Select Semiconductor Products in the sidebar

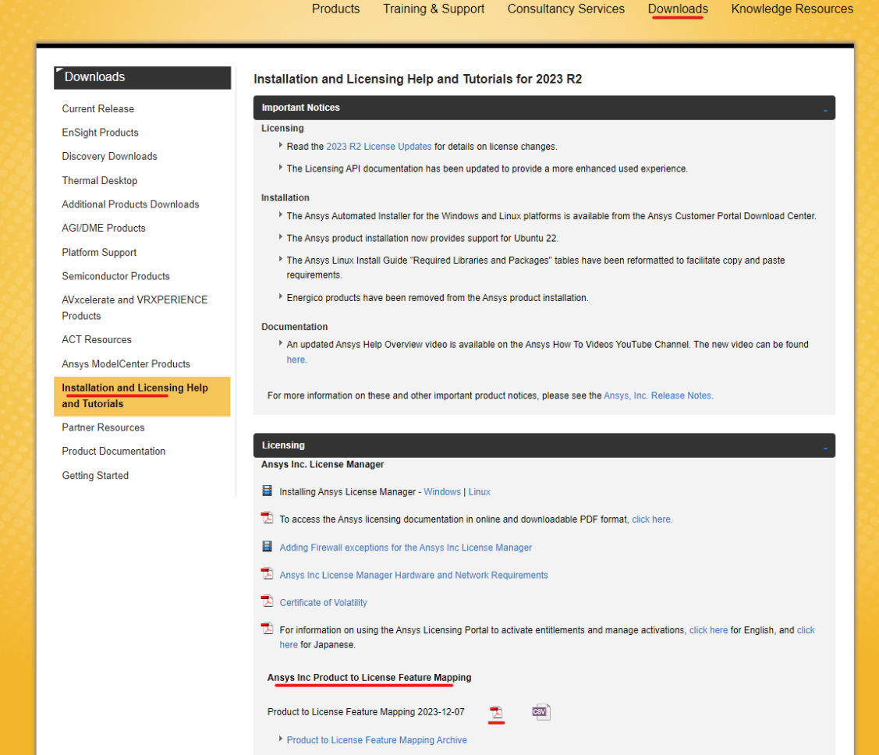pyautogui.click(x=115, y=276)
